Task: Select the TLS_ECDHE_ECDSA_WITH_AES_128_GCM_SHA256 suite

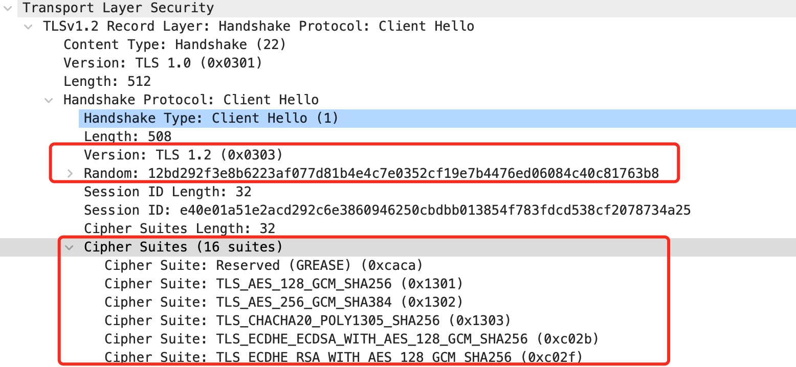Action: click(351, 339)
